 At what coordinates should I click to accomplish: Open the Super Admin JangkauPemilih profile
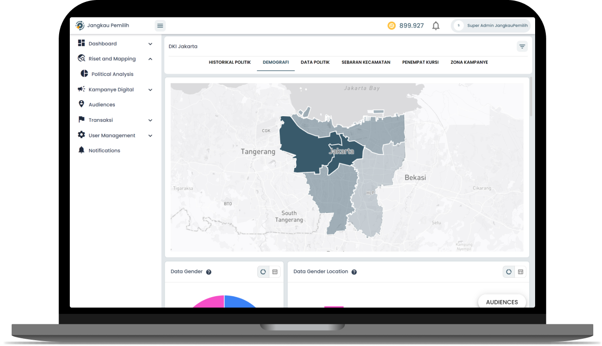[491, 26]
